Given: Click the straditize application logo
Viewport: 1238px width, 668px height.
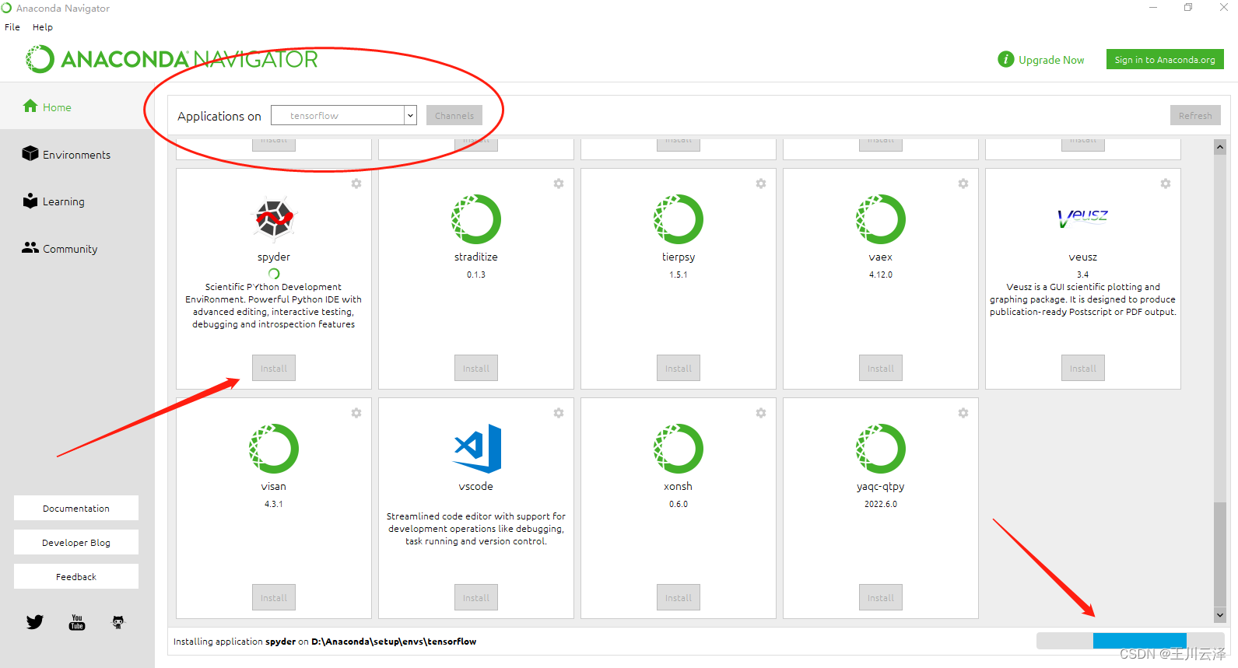Looking at the screenshot, I should [476, 219].
